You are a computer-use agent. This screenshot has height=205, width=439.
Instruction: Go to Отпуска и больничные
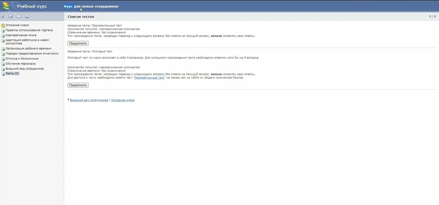tap(22, 59)
